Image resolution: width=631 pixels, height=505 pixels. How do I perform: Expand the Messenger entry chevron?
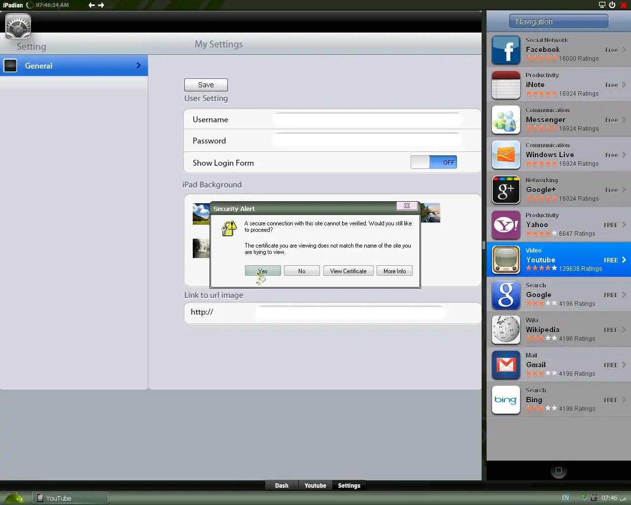[x=624, y=120]
